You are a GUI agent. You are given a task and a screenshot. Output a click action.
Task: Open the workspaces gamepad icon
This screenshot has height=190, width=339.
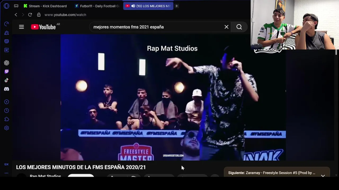16,6
